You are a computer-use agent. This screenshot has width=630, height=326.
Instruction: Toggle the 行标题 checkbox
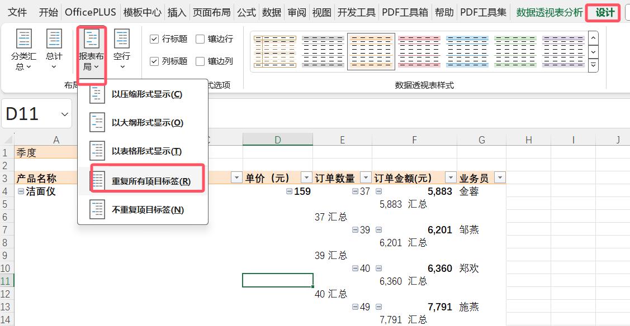pyautogui.click(x=154, y=39)
